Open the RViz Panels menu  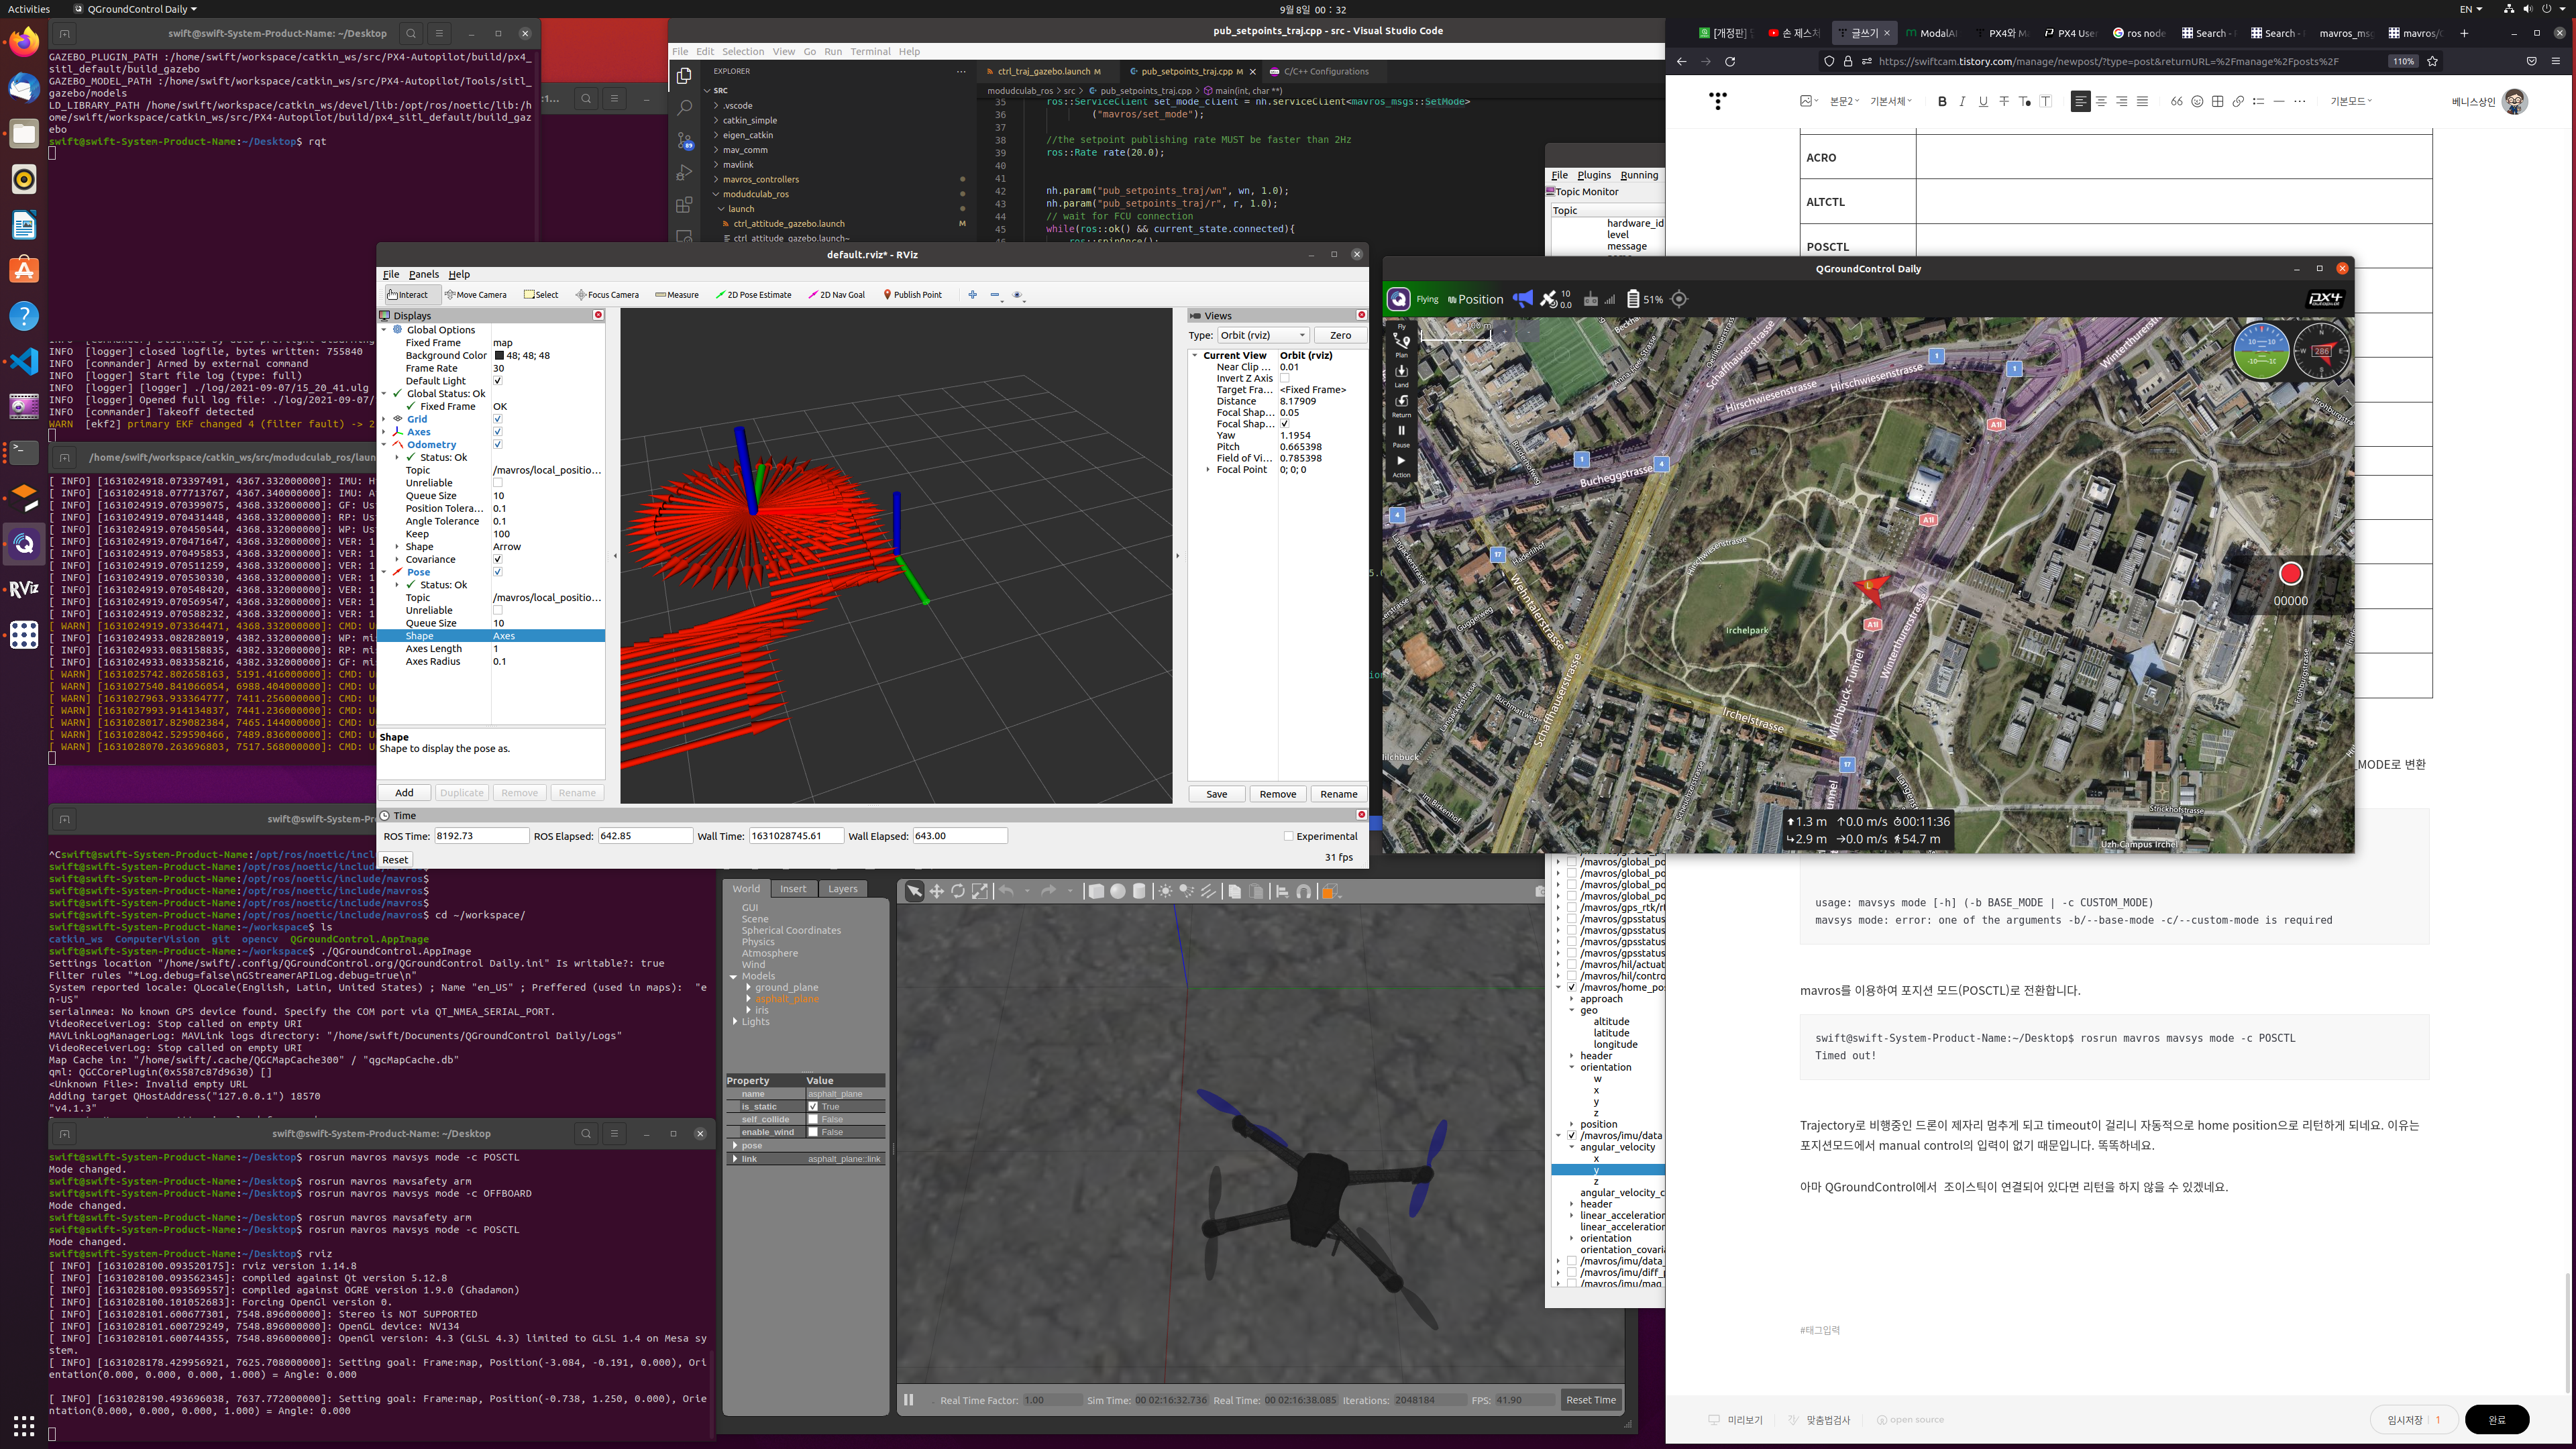[x=423, y=274]
